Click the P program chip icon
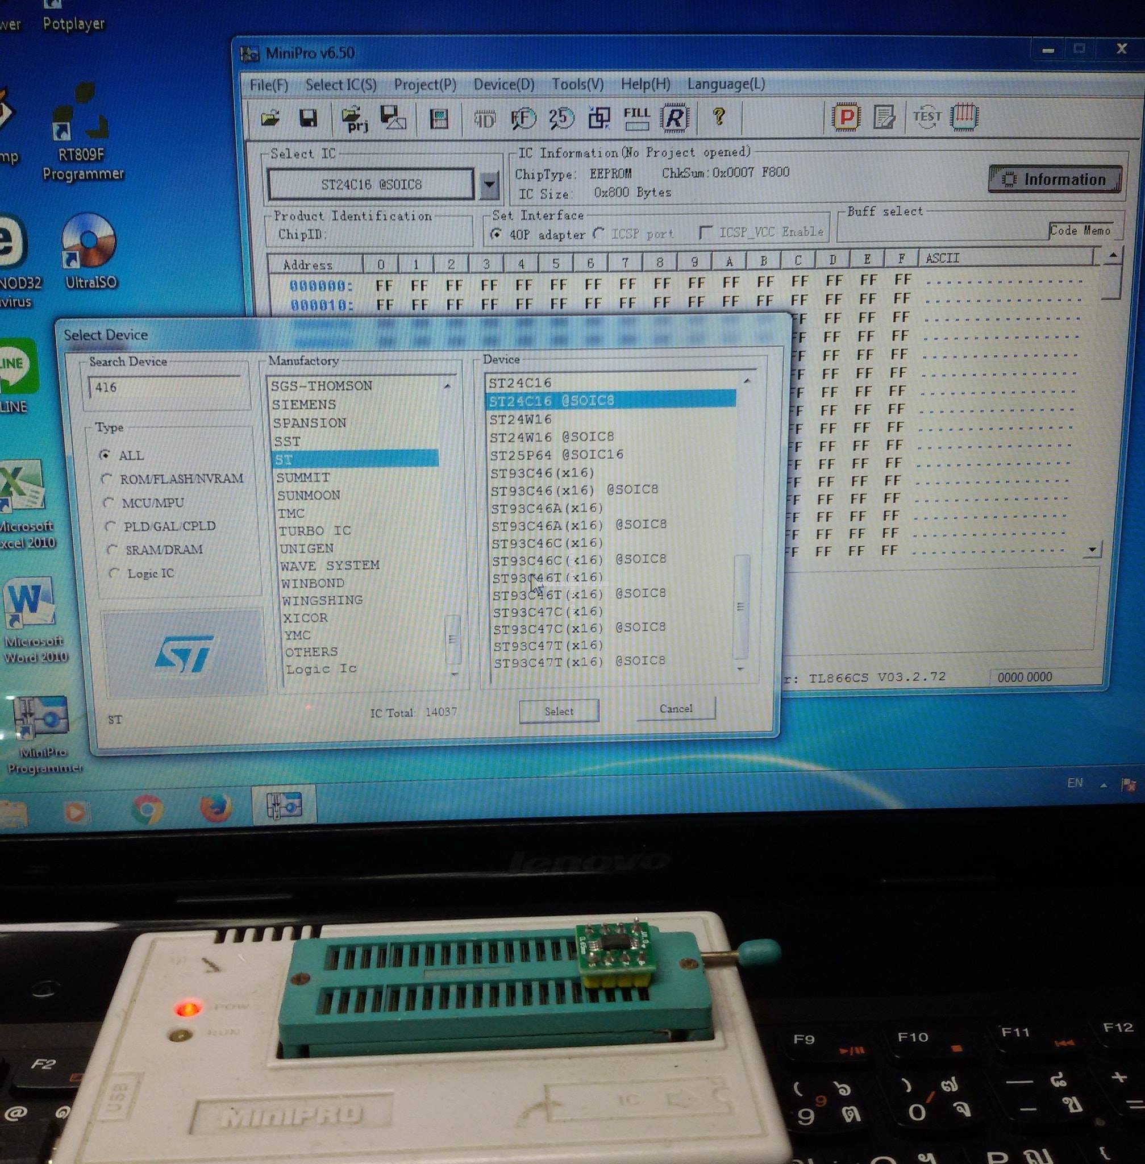Image resolution: width=1145 pixels, height=1164 pixels. click(x=846, y=117)
